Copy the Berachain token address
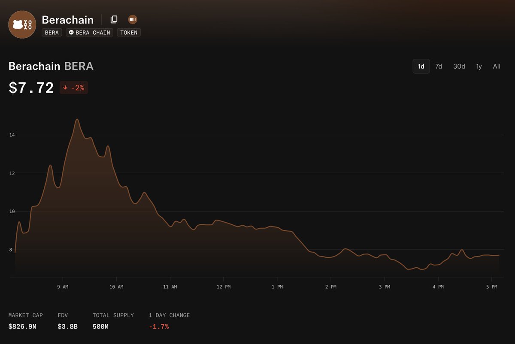Image resolution: width=515 pixels, height=344 pixels. tap(114, 19)
